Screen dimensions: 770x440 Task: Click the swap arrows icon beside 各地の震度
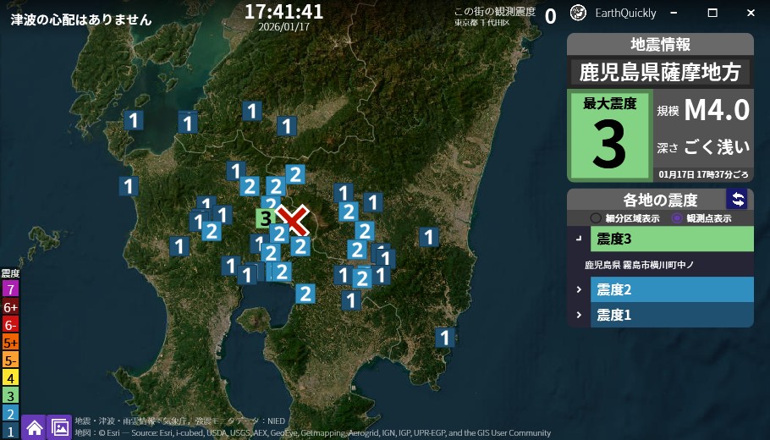[737, 199]
